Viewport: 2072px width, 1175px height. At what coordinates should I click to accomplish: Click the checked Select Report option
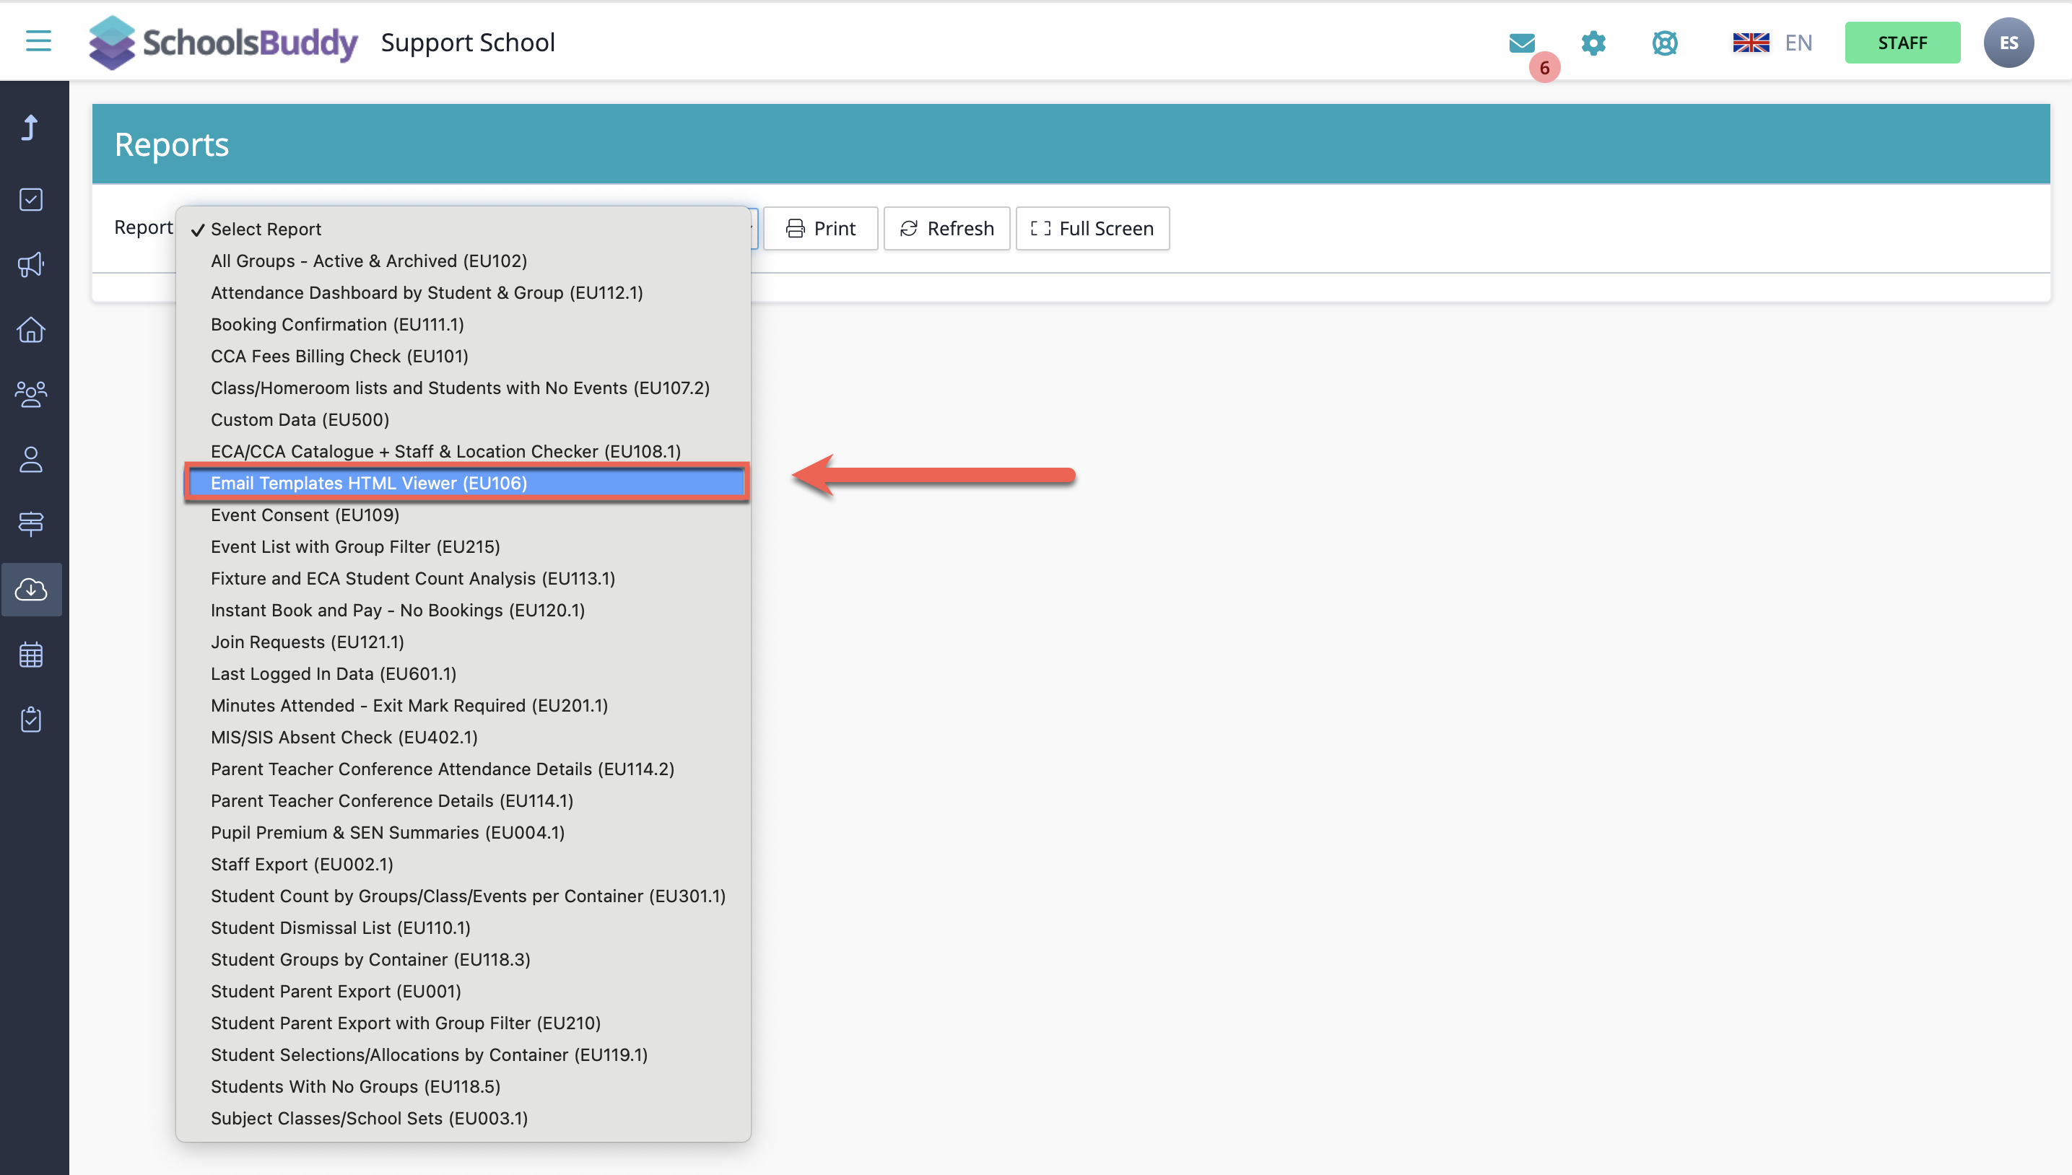click(266, 230)
